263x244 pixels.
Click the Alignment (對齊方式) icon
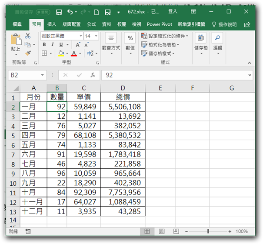(111, 38)
